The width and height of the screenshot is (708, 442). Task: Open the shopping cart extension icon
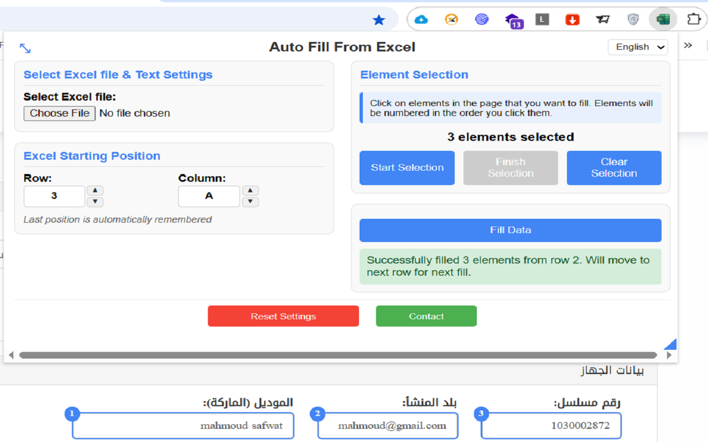click(x=603, y=19)
